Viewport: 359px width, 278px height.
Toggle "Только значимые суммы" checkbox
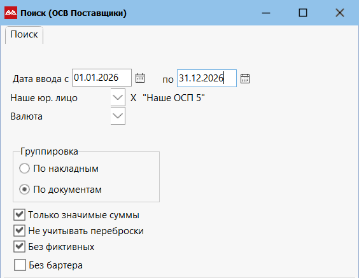[19, 214]
